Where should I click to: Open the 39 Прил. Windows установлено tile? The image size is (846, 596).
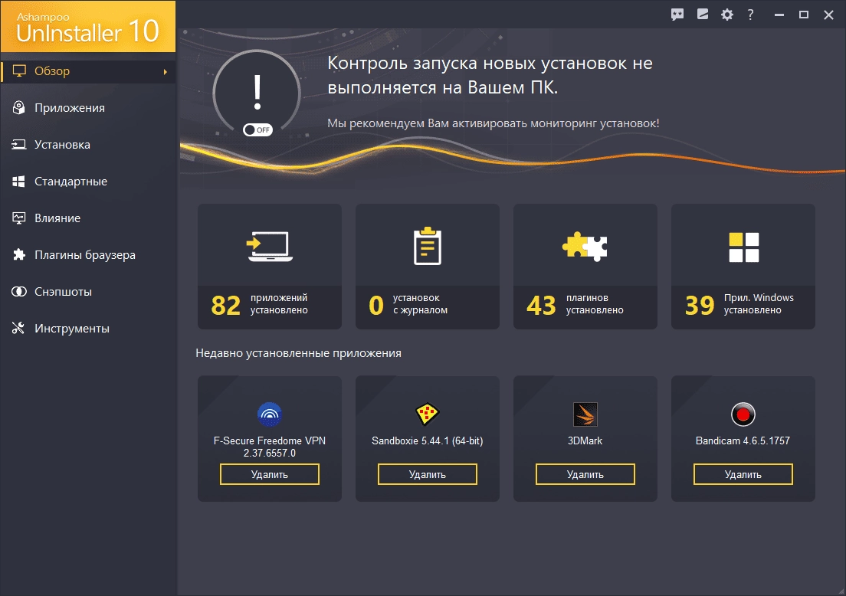(x=743, y=267)
